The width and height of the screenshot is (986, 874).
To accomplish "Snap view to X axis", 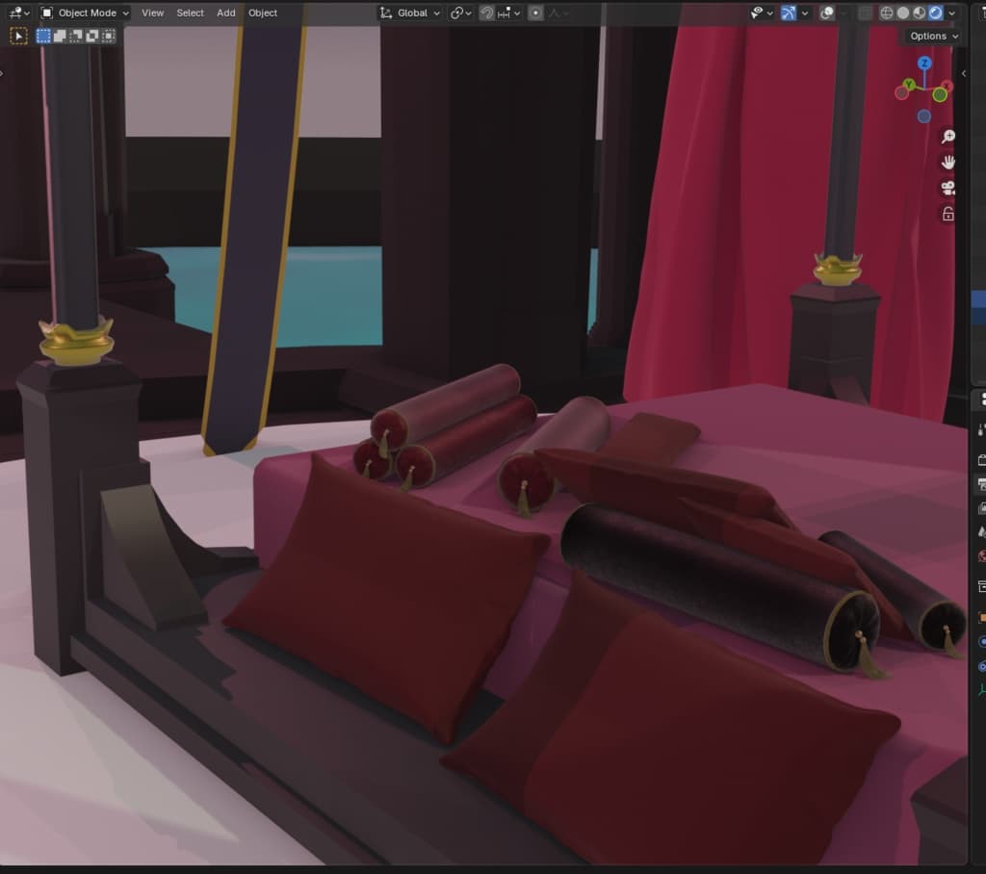I will pyautogui.click(x=947, y=86).
